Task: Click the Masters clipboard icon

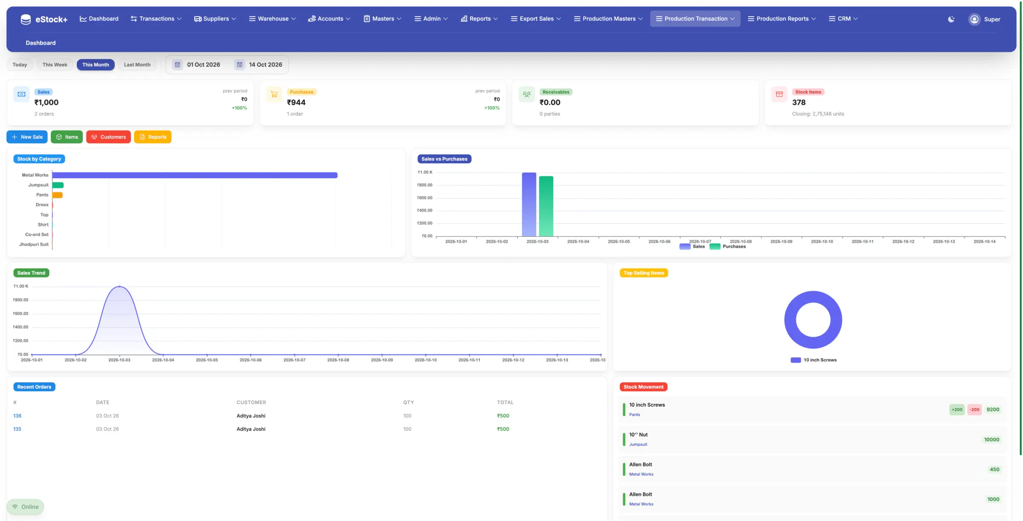Action: click(367, 19)
